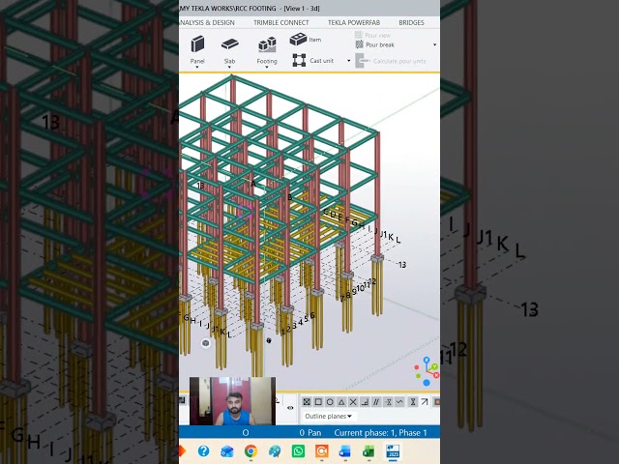
Task: Click the Footing label
Action: click(x=267, y=61)
